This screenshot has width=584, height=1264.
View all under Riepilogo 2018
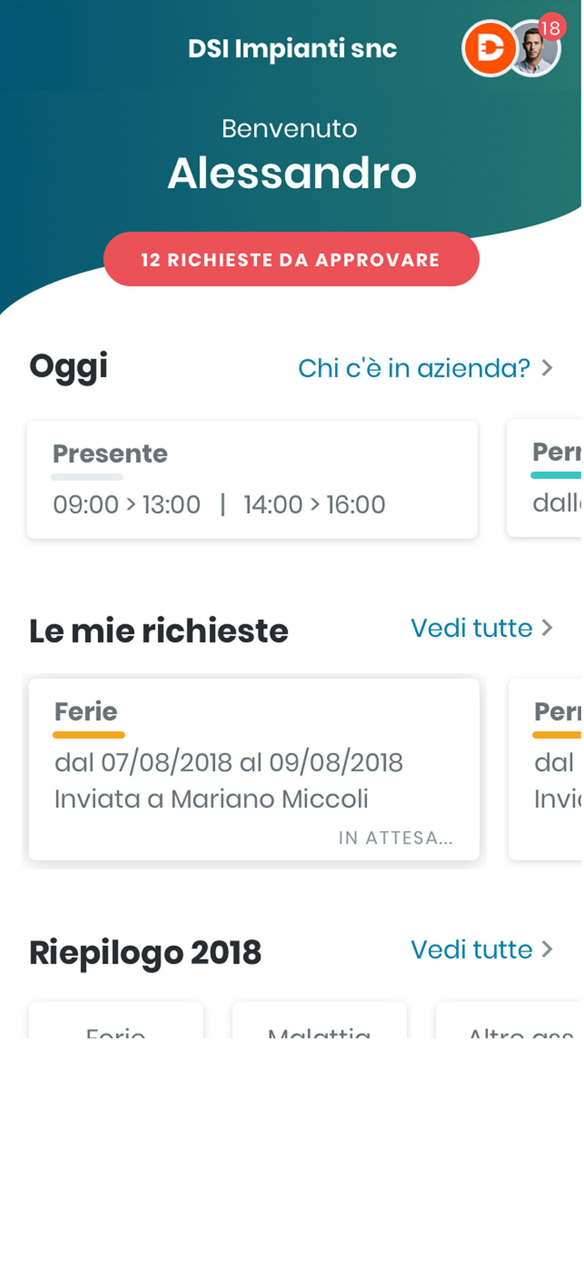pyautogui.click(x=471, y=949)
